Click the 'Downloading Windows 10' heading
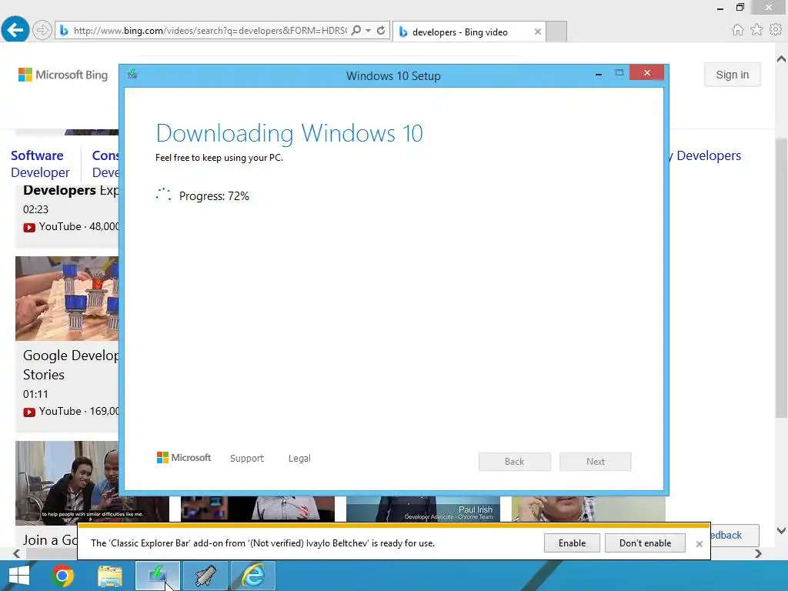Viewport: 788px width, 591px height. (x=289, y=133)
